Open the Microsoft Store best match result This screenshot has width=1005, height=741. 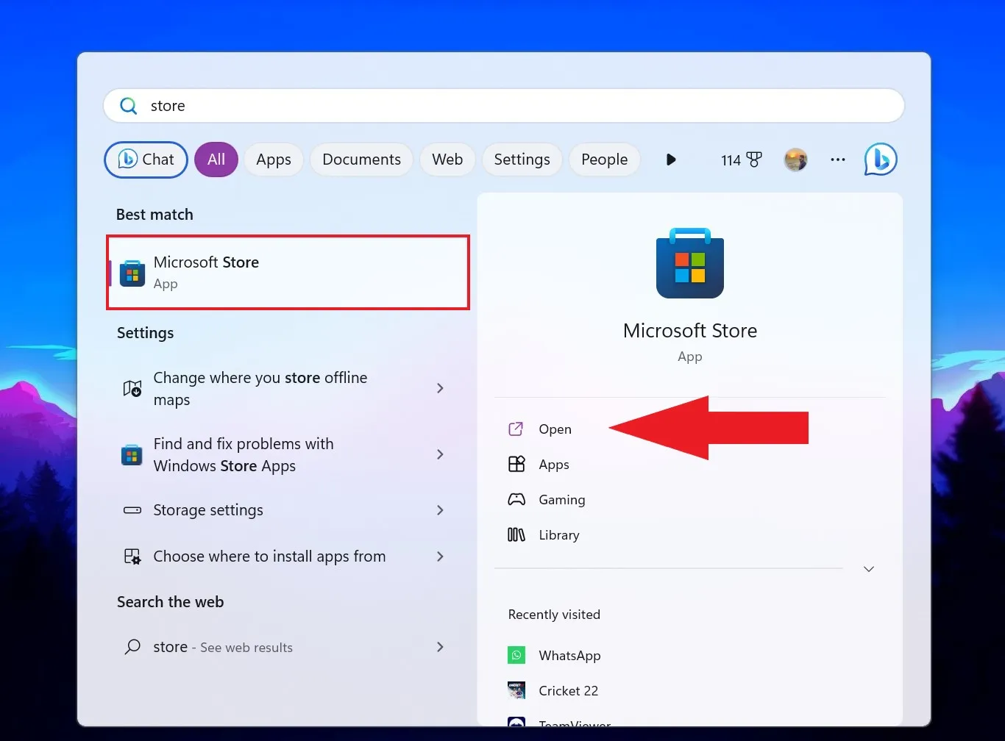pyautogui.click(x=287, y=273)
